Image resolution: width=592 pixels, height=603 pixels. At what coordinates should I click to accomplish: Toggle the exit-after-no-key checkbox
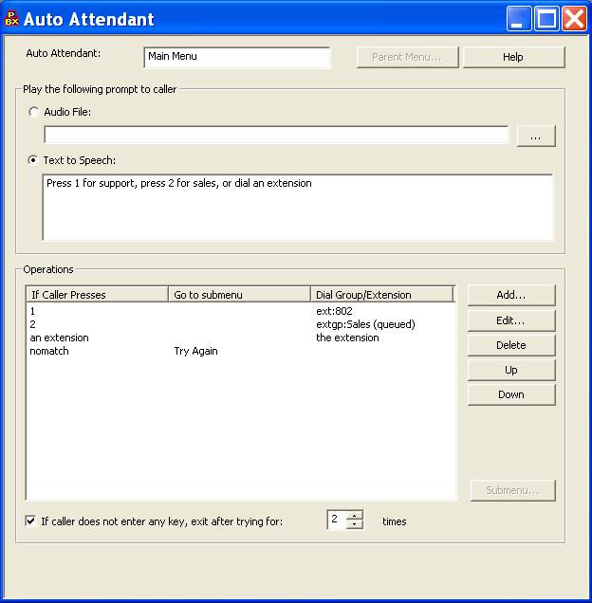click(x=31, y=521)
